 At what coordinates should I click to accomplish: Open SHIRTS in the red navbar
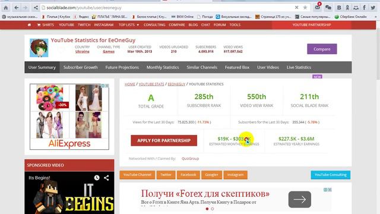[x=46, y=25]
